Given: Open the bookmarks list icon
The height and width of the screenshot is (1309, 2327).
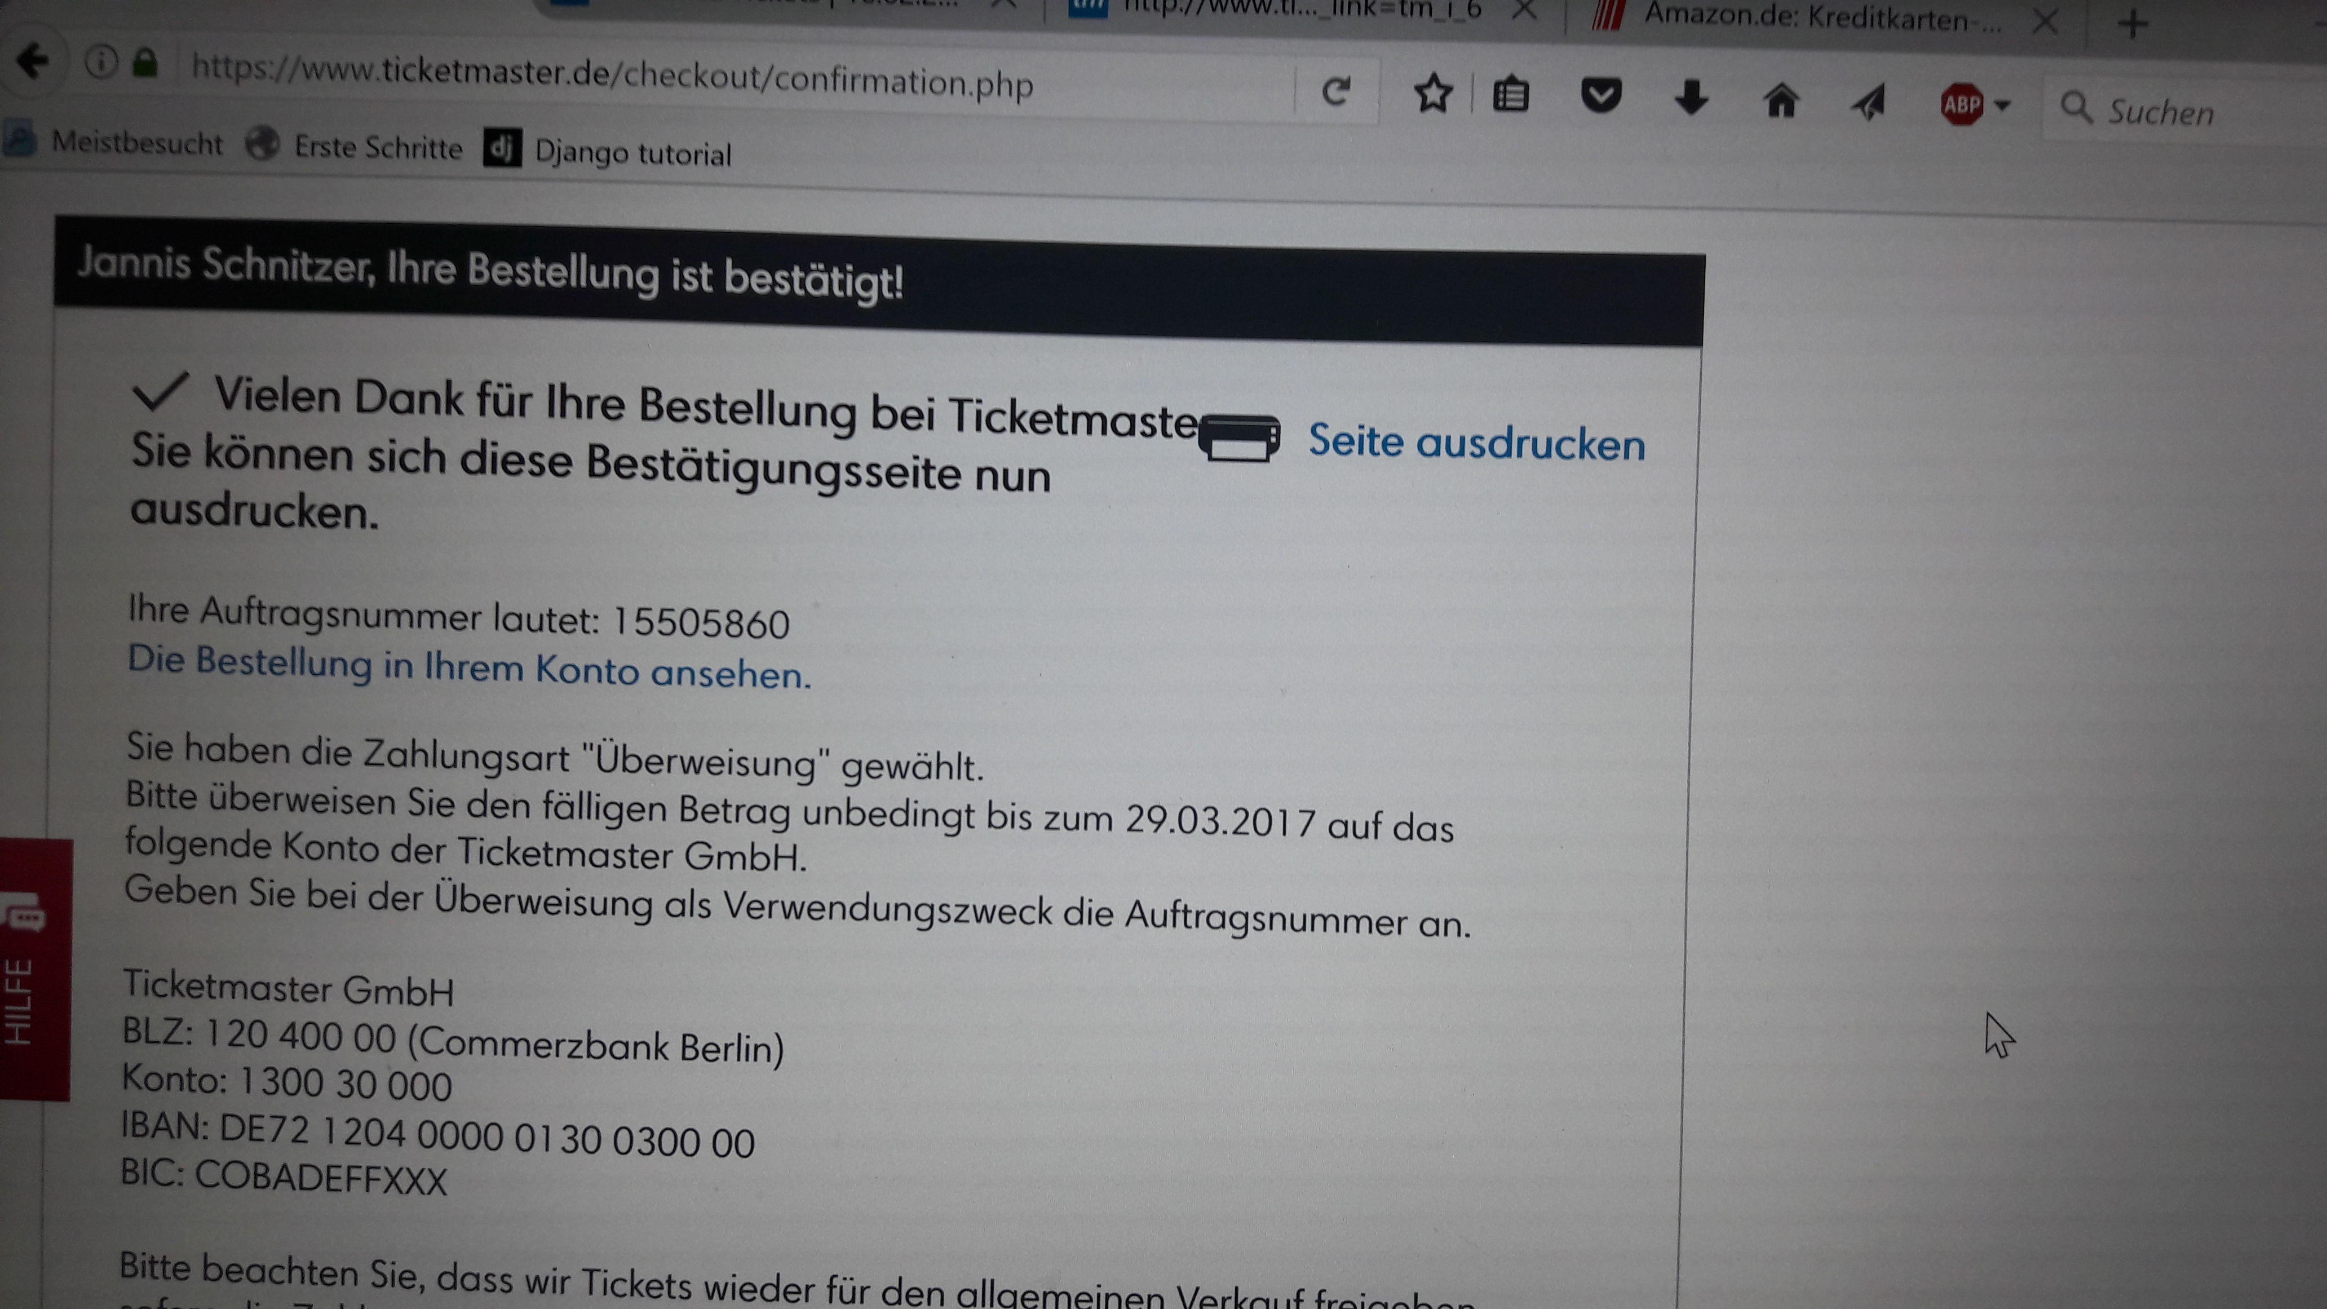Looking at the screenshot, I should (1510, 95).
